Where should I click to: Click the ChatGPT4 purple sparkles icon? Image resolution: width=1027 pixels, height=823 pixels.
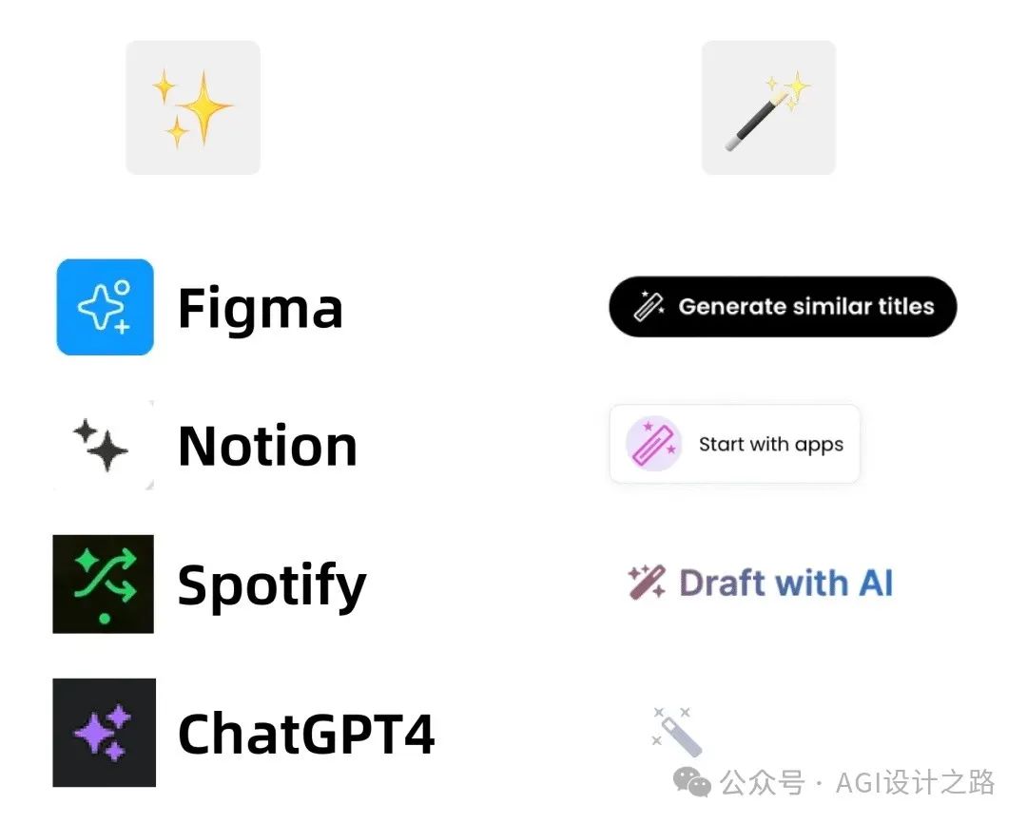pyautogui.click(x=105, y=733)
